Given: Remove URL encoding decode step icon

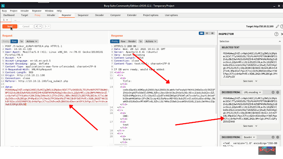Looking at the screenshot, I should [273, 92].
